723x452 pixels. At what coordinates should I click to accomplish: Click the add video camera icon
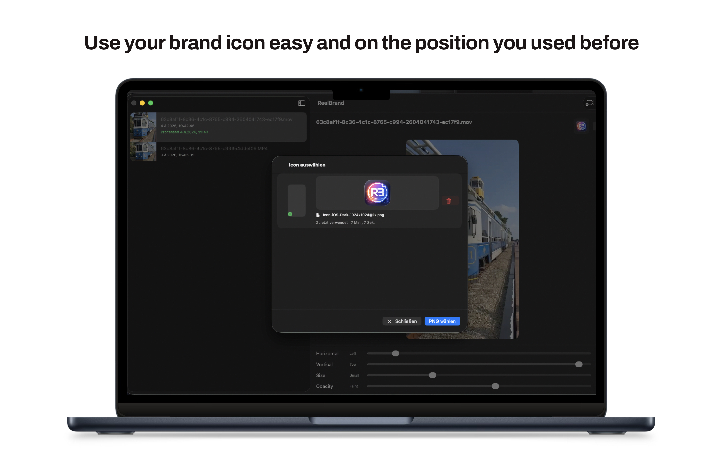(589, 103)
